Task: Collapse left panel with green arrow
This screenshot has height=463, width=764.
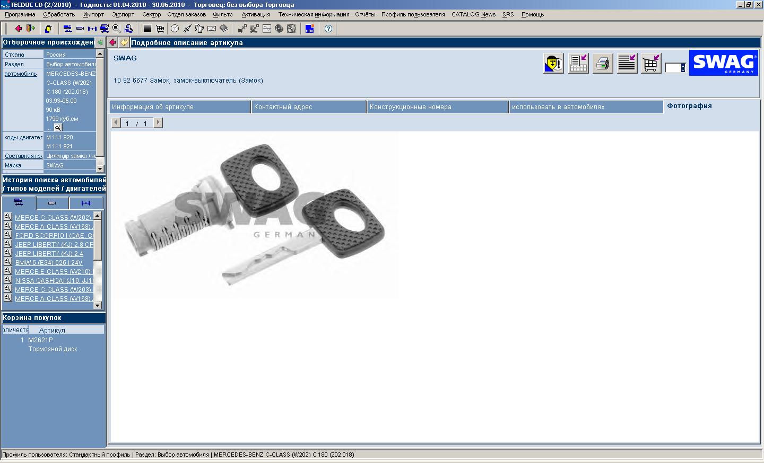Action: coord(100,42)
